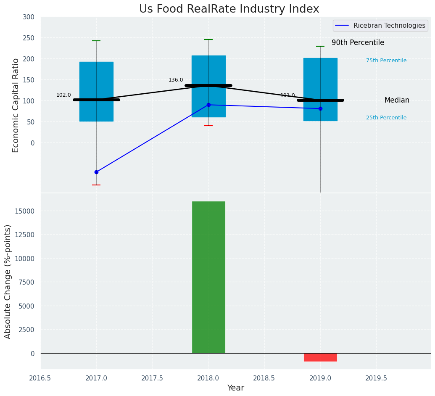Click the red lower whisker cap for 2018
Screen dimensions: 435x396
208,126
